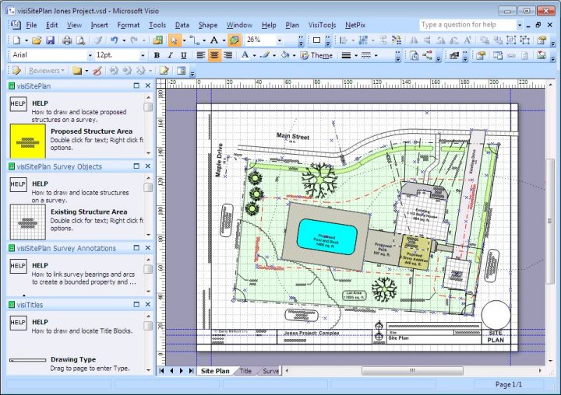Undo the last action
The width and height of the screenshot is (561, 395).
click(x=114, y=40)
